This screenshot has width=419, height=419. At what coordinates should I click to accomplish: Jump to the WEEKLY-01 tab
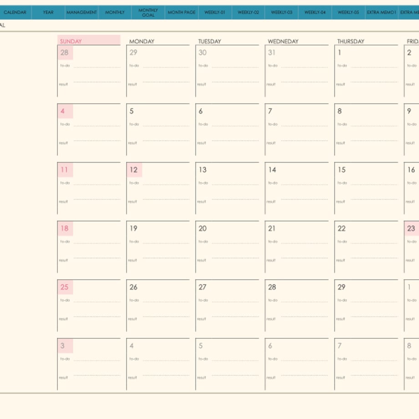(x=215, y=12)
